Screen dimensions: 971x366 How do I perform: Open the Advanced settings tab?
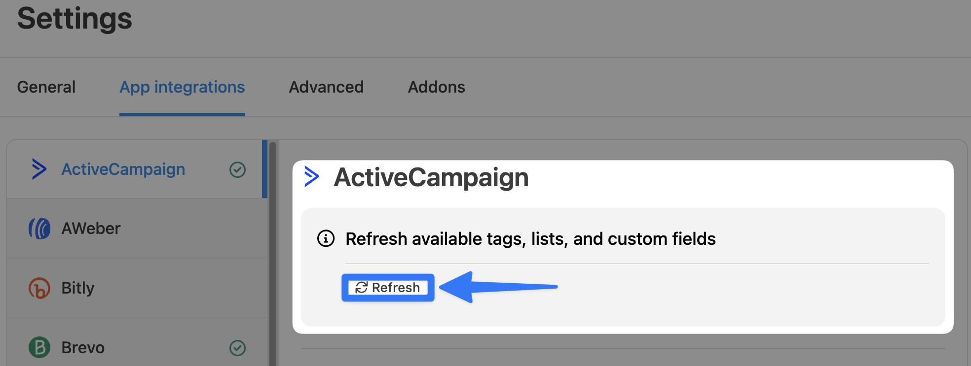(326, 87)
